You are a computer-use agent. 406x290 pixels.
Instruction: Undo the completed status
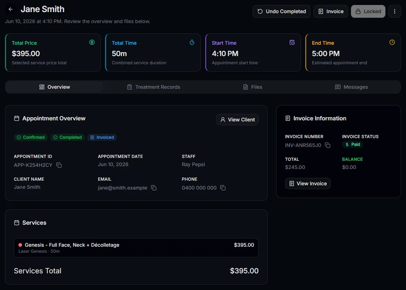click(x=281, y=11)
